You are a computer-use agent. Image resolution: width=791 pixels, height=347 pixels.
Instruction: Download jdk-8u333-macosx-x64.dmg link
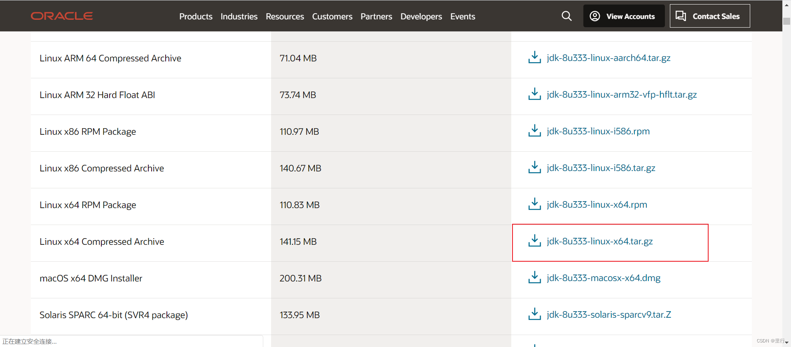pos(604,278)
